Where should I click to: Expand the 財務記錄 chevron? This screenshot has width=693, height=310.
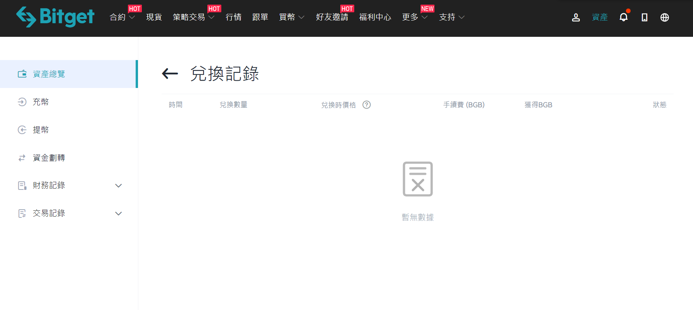coord(119,186)
